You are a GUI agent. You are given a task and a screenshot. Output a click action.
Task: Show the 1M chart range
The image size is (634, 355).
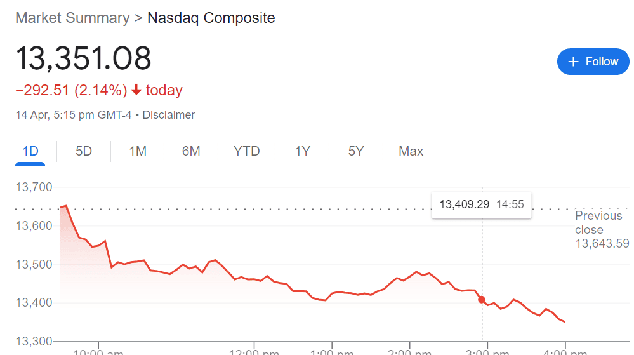pyautogui.click(x=138, y=151)
